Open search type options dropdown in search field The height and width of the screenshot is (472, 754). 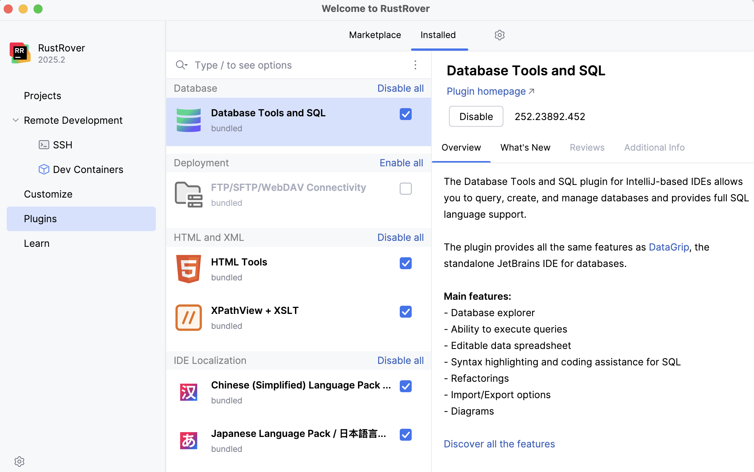(x=182, y=65)
